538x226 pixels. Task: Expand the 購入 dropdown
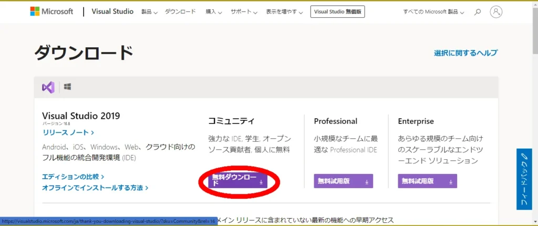coord(214,12)
